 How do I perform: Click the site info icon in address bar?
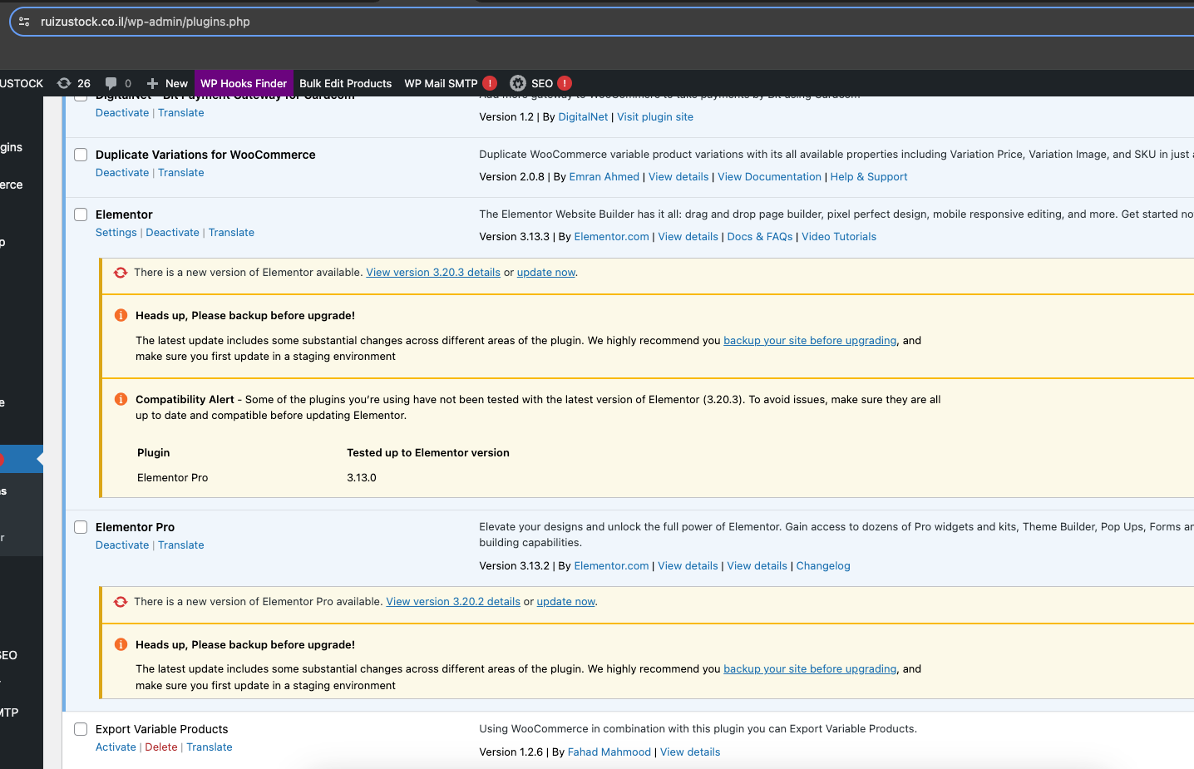pos(24,22)
